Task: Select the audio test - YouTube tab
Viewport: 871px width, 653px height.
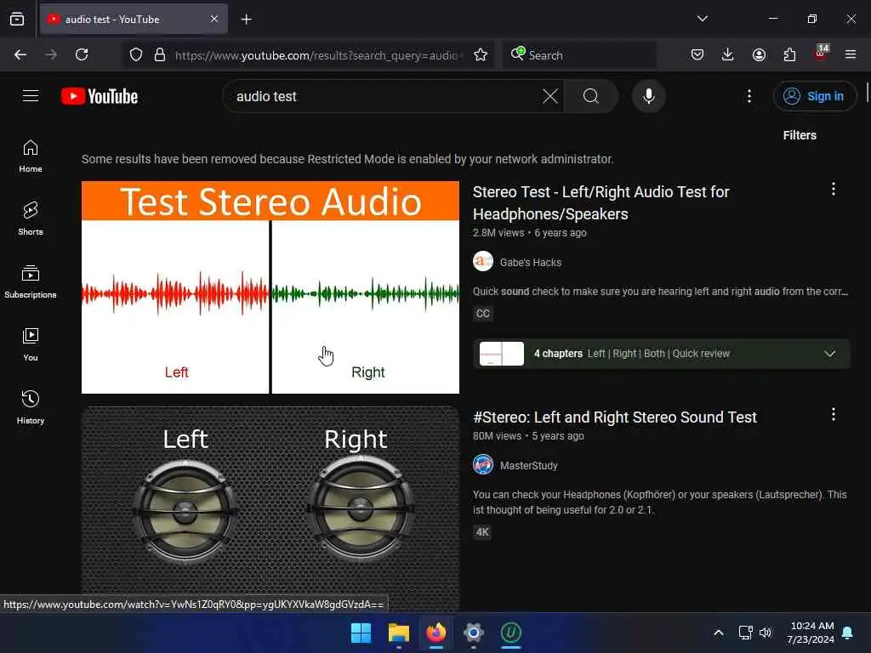Action: point(134,19)
